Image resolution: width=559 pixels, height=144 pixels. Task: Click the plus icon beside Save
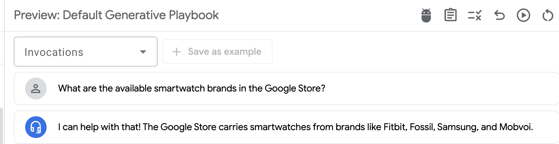click(x=176, y=52)
